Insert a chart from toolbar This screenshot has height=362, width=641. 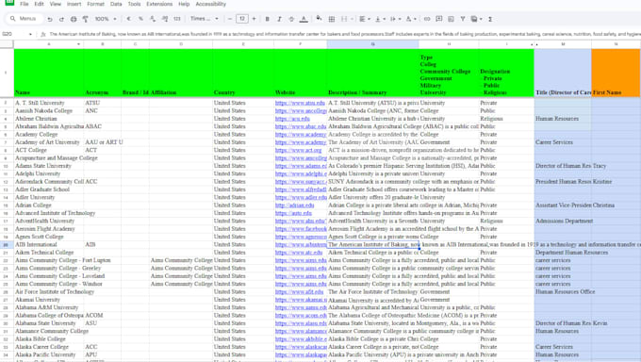tap(451, 19)
